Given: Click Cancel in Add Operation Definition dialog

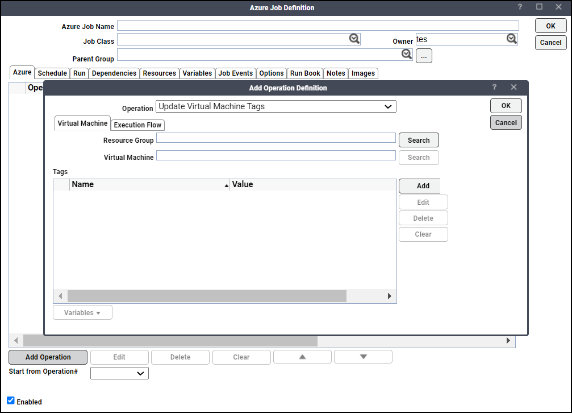Looking at the screenshot, I should click(x=506, y=122).
